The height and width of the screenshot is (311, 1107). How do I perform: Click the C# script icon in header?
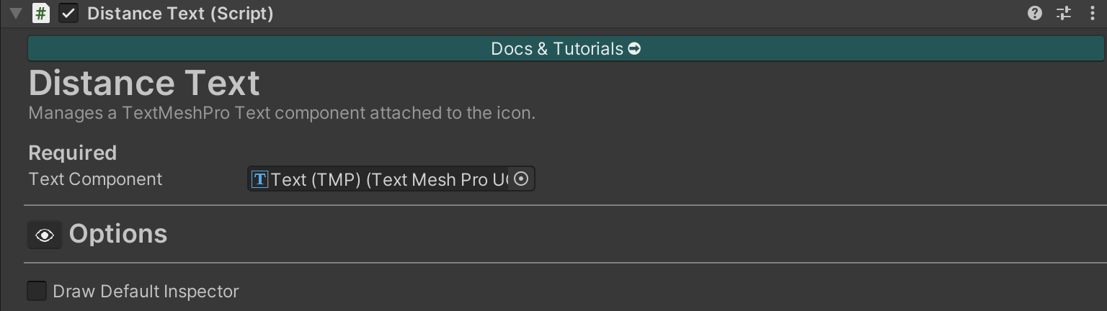(x=41, y=14)
